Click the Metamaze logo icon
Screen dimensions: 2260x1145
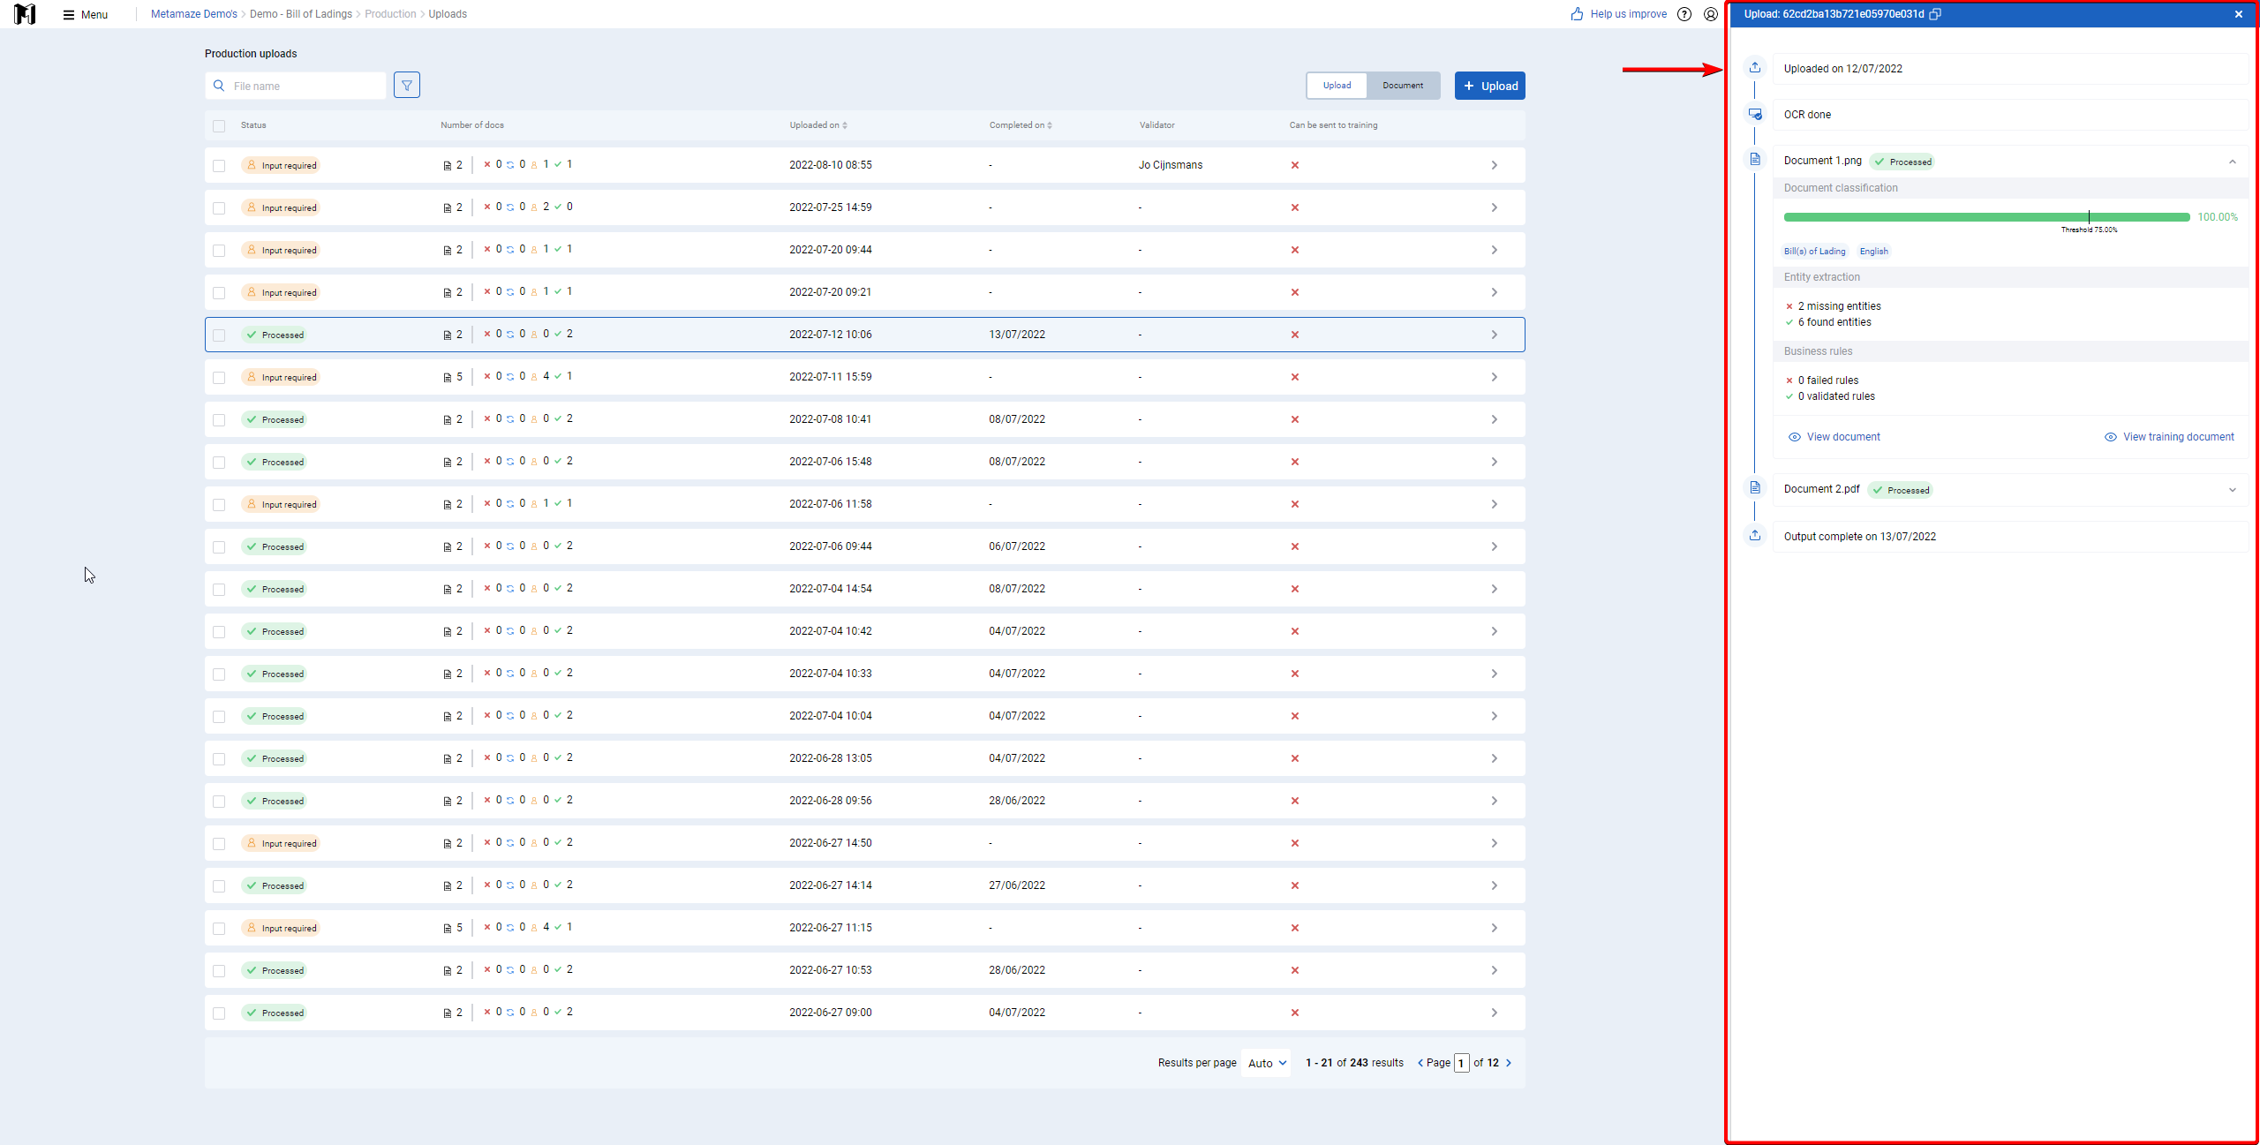[x=25, y=14]
